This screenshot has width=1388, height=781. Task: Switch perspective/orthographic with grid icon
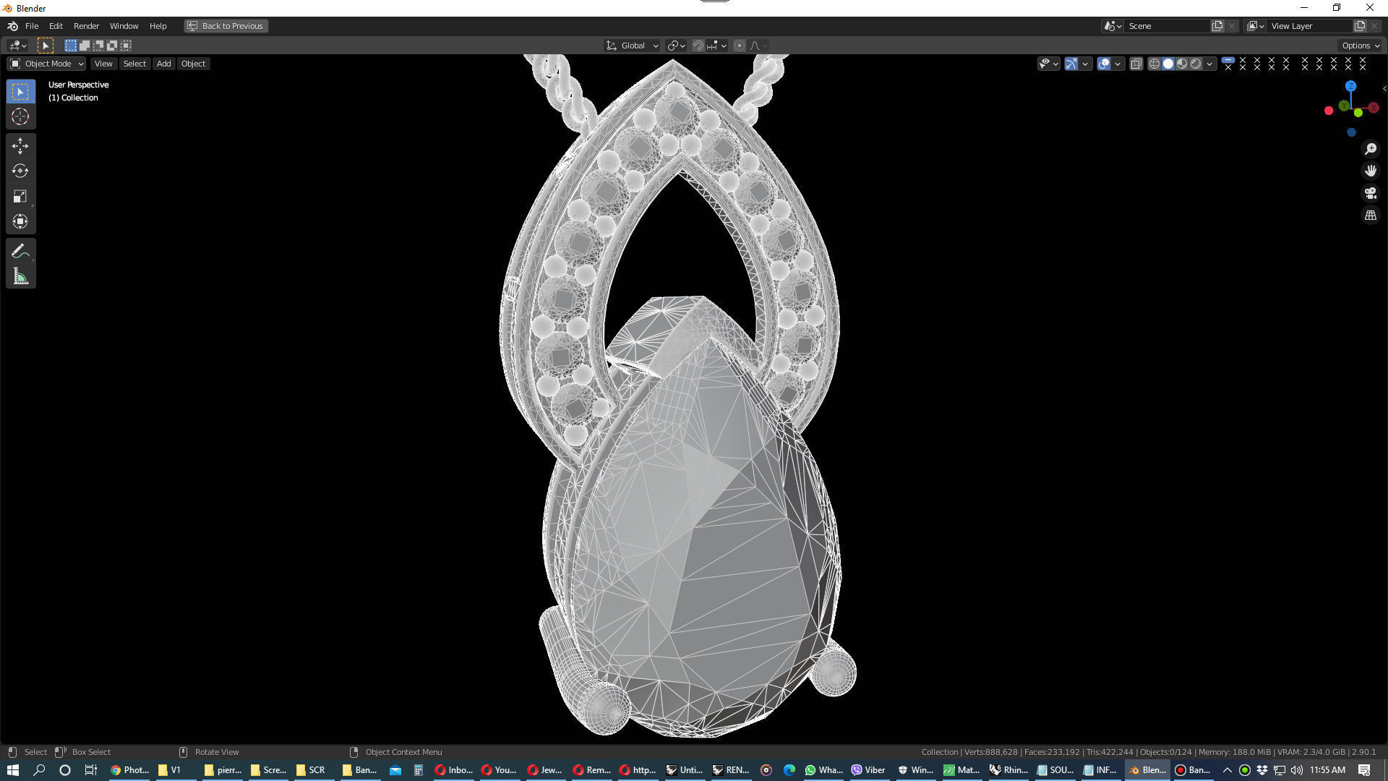(1370, 215)
